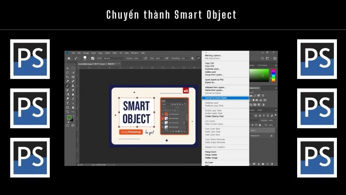
Task: Select the Crop tool
Action: (67, 77)
